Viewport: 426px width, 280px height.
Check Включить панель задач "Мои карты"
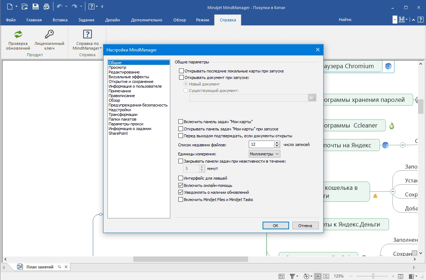pos(180,121)
